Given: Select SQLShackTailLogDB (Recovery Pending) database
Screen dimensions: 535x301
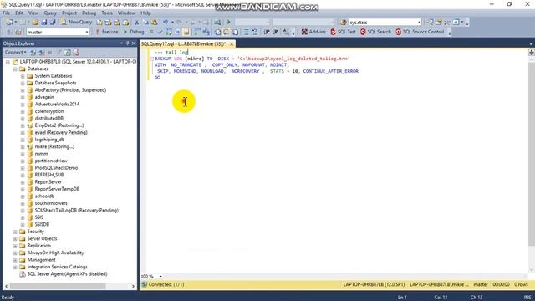Looking at the screenshot, I should pyautogui.click(x=76, y=210).
